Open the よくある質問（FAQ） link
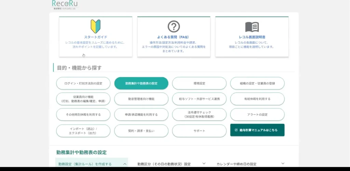 (x=174, y=37)
